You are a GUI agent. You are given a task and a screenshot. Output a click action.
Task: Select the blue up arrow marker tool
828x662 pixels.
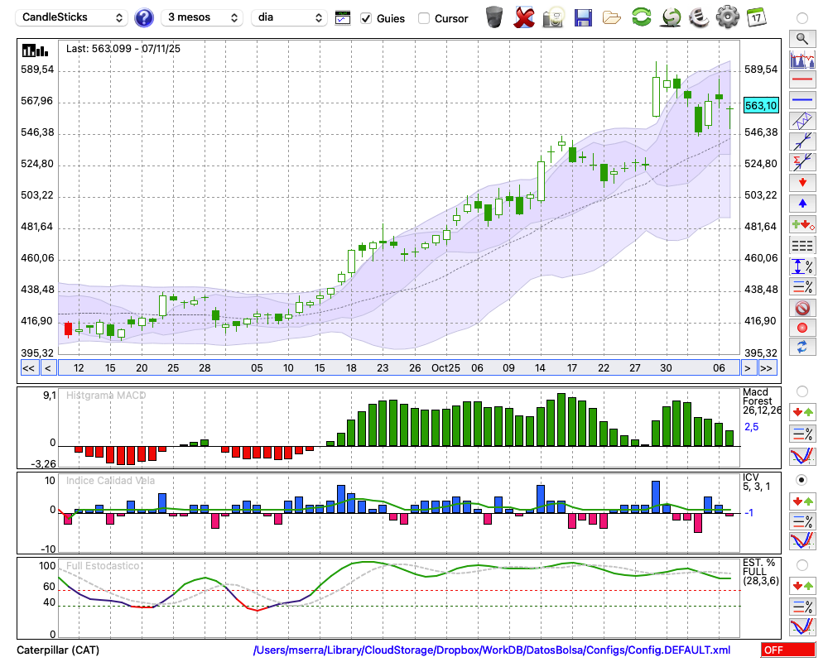coord(802,204)
